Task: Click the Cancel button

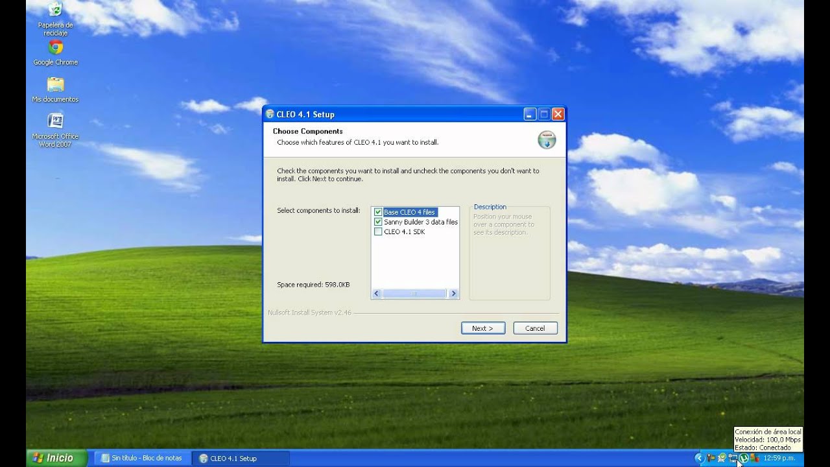Action: click(535, 328)
